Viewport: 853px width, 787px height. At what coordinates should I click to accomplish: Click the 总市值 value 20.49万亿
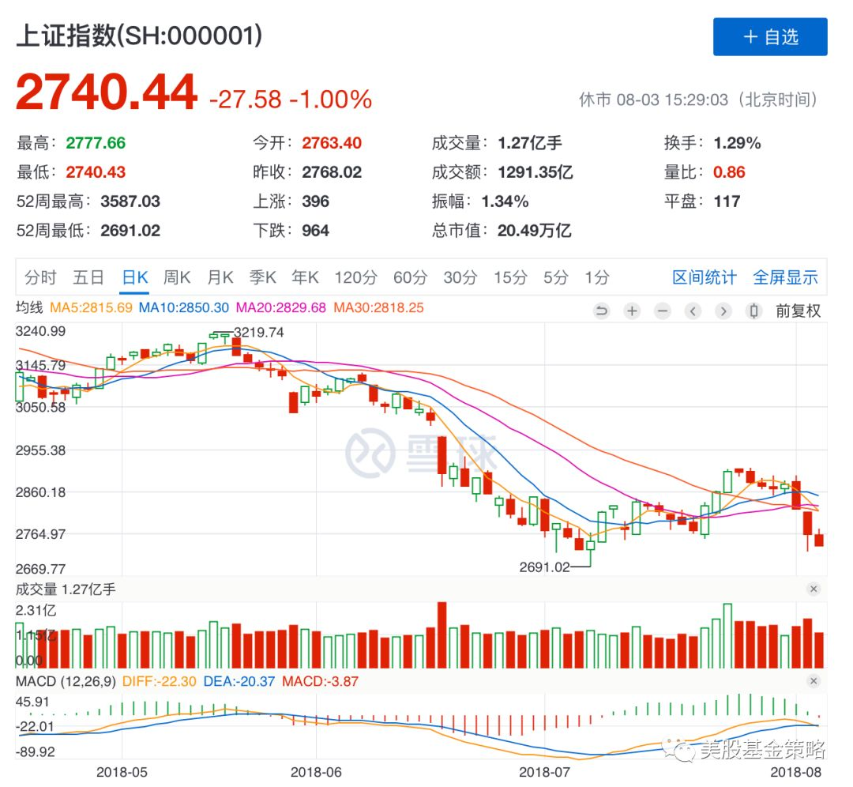(x=534, y=231)
